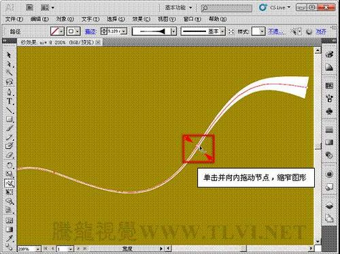340x254 pixels.
Task: Close the 纱效果.ai document tab
Action: pos(98,42)
